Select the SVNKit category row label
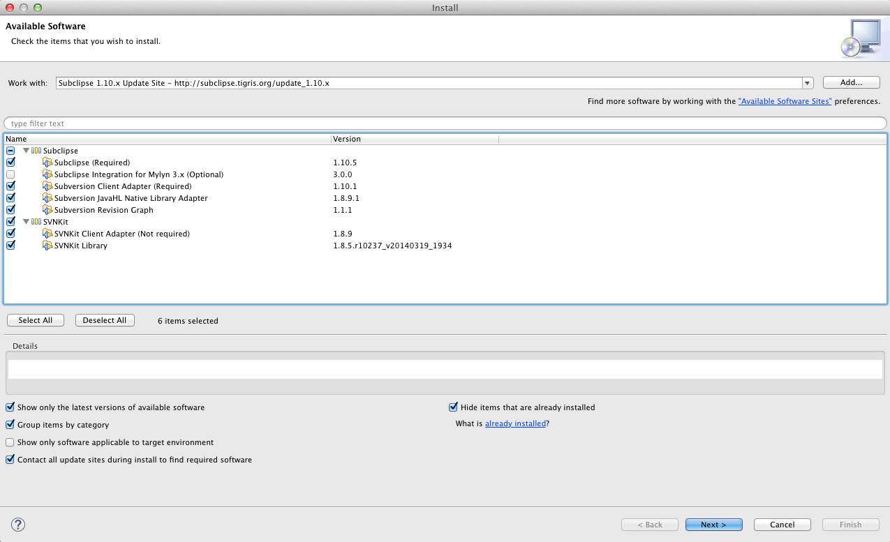 56,222
